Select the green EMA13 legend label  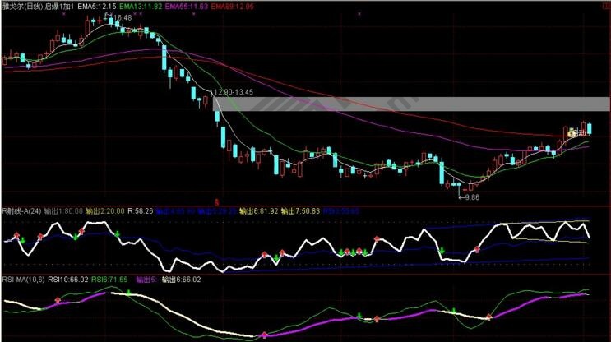click(141, 6)
